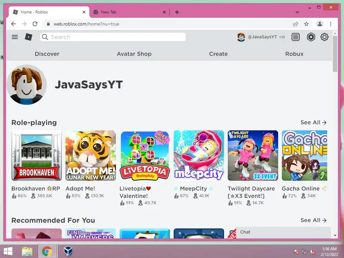Open the @JavaSaysYT profile link
Image resolution: width=344 pixels, height=258 pixels.
262,37
